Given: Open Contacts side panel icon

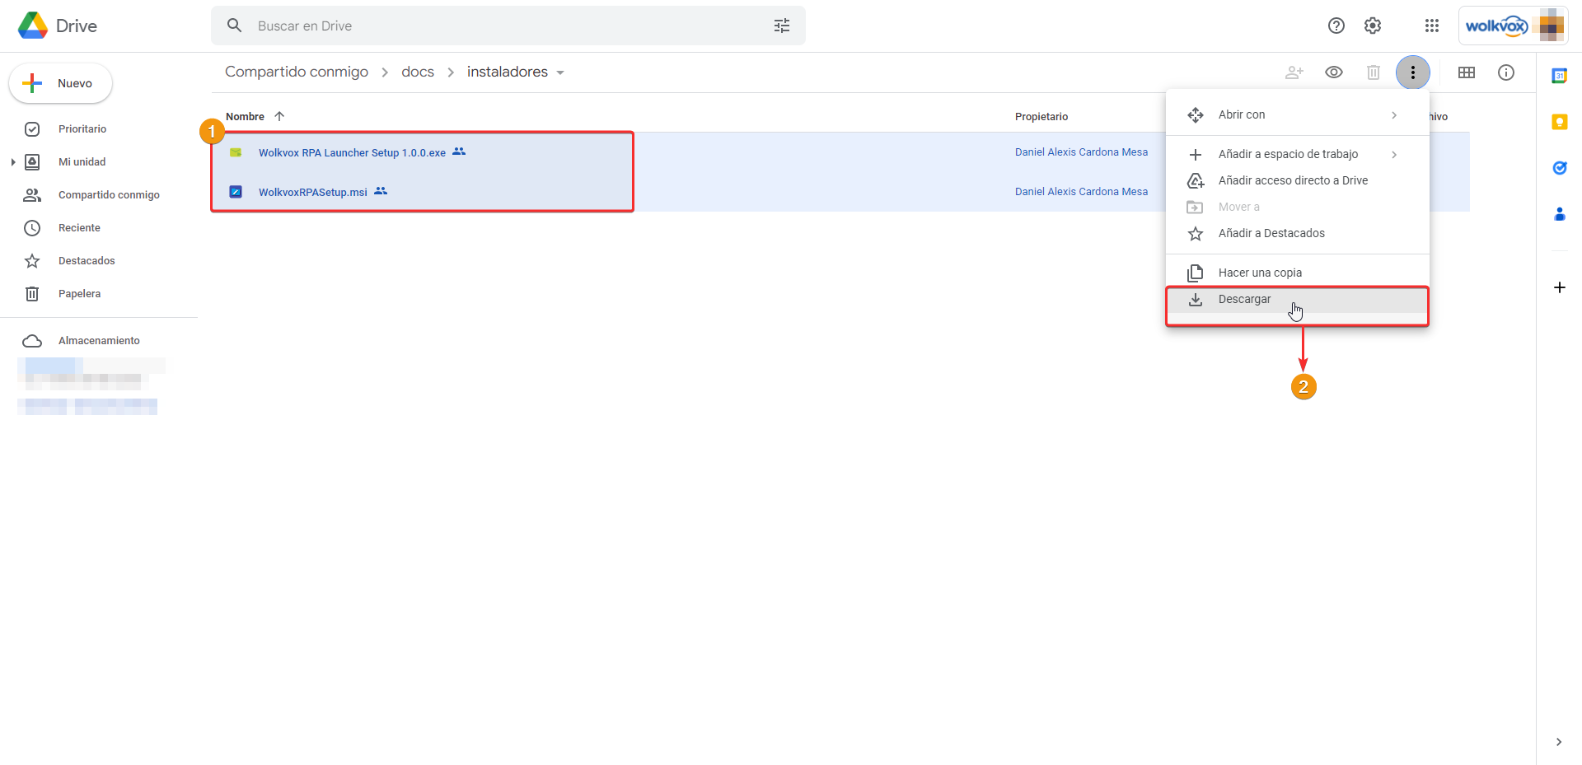Looking at the screenshot, I should point(1560,214).
